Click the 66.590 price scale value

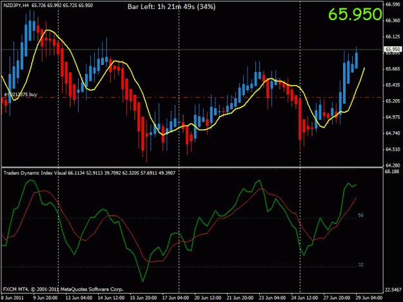[393, 5]
